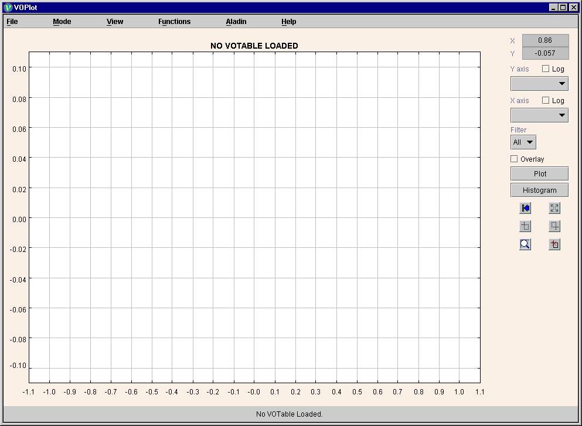Open the Aladin menu

(x=236, y=22)
